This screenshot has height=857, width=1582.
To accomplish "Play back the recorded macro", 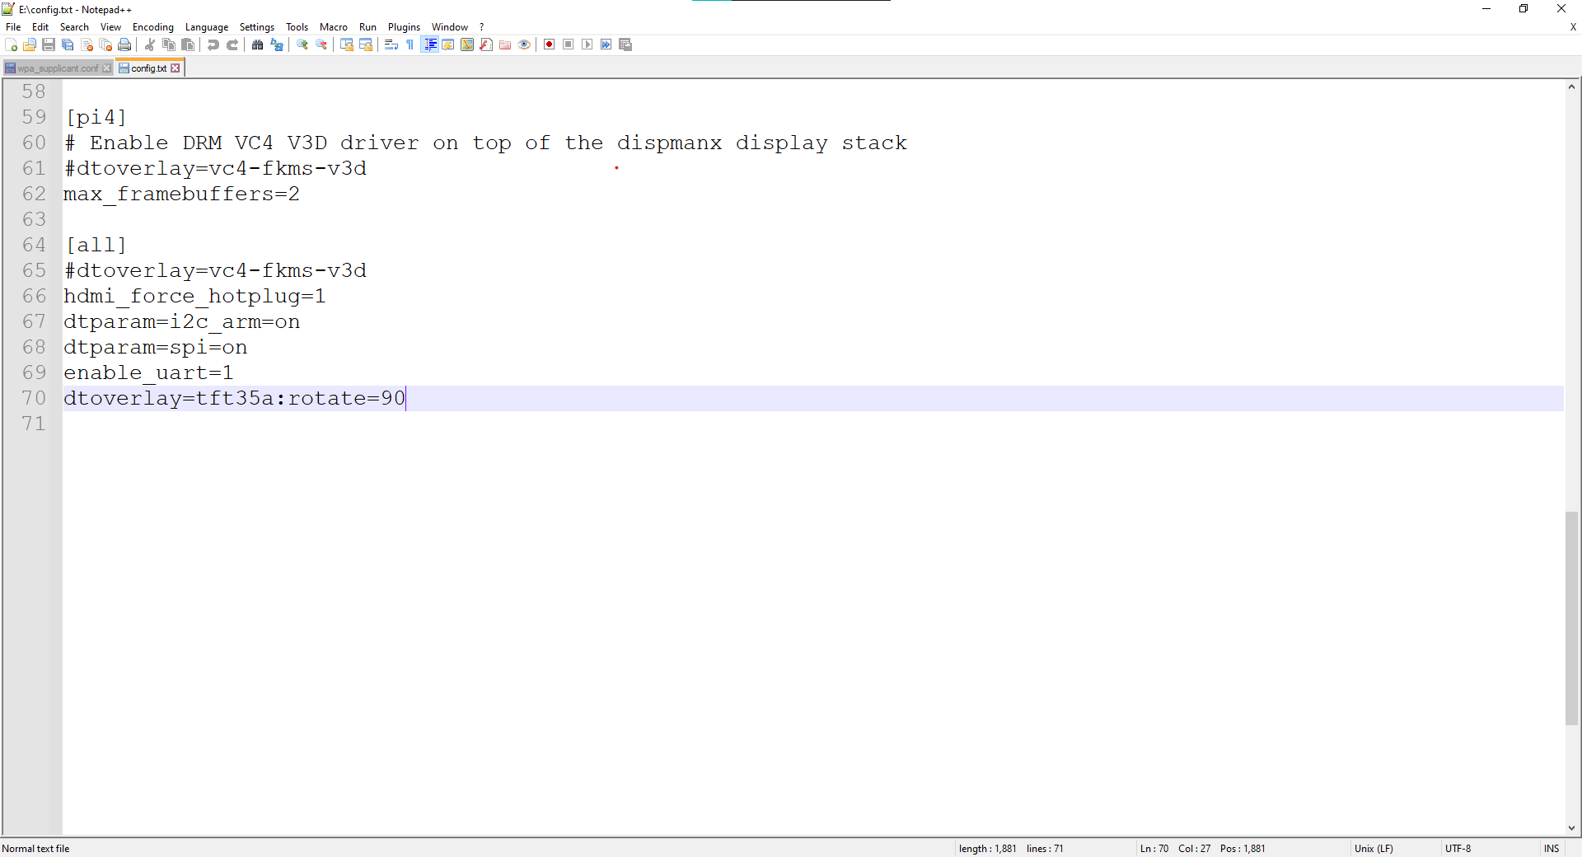I will click(587, 44).
